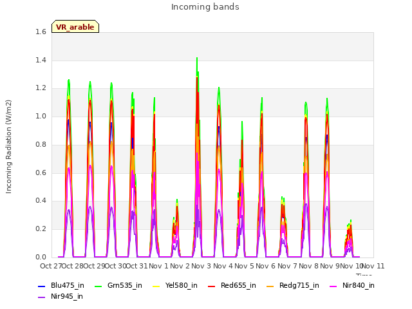The height and width of the screenshot is (309, 412).
Task: Click the red Red655_in legend swatch
Action: [212, 286]
